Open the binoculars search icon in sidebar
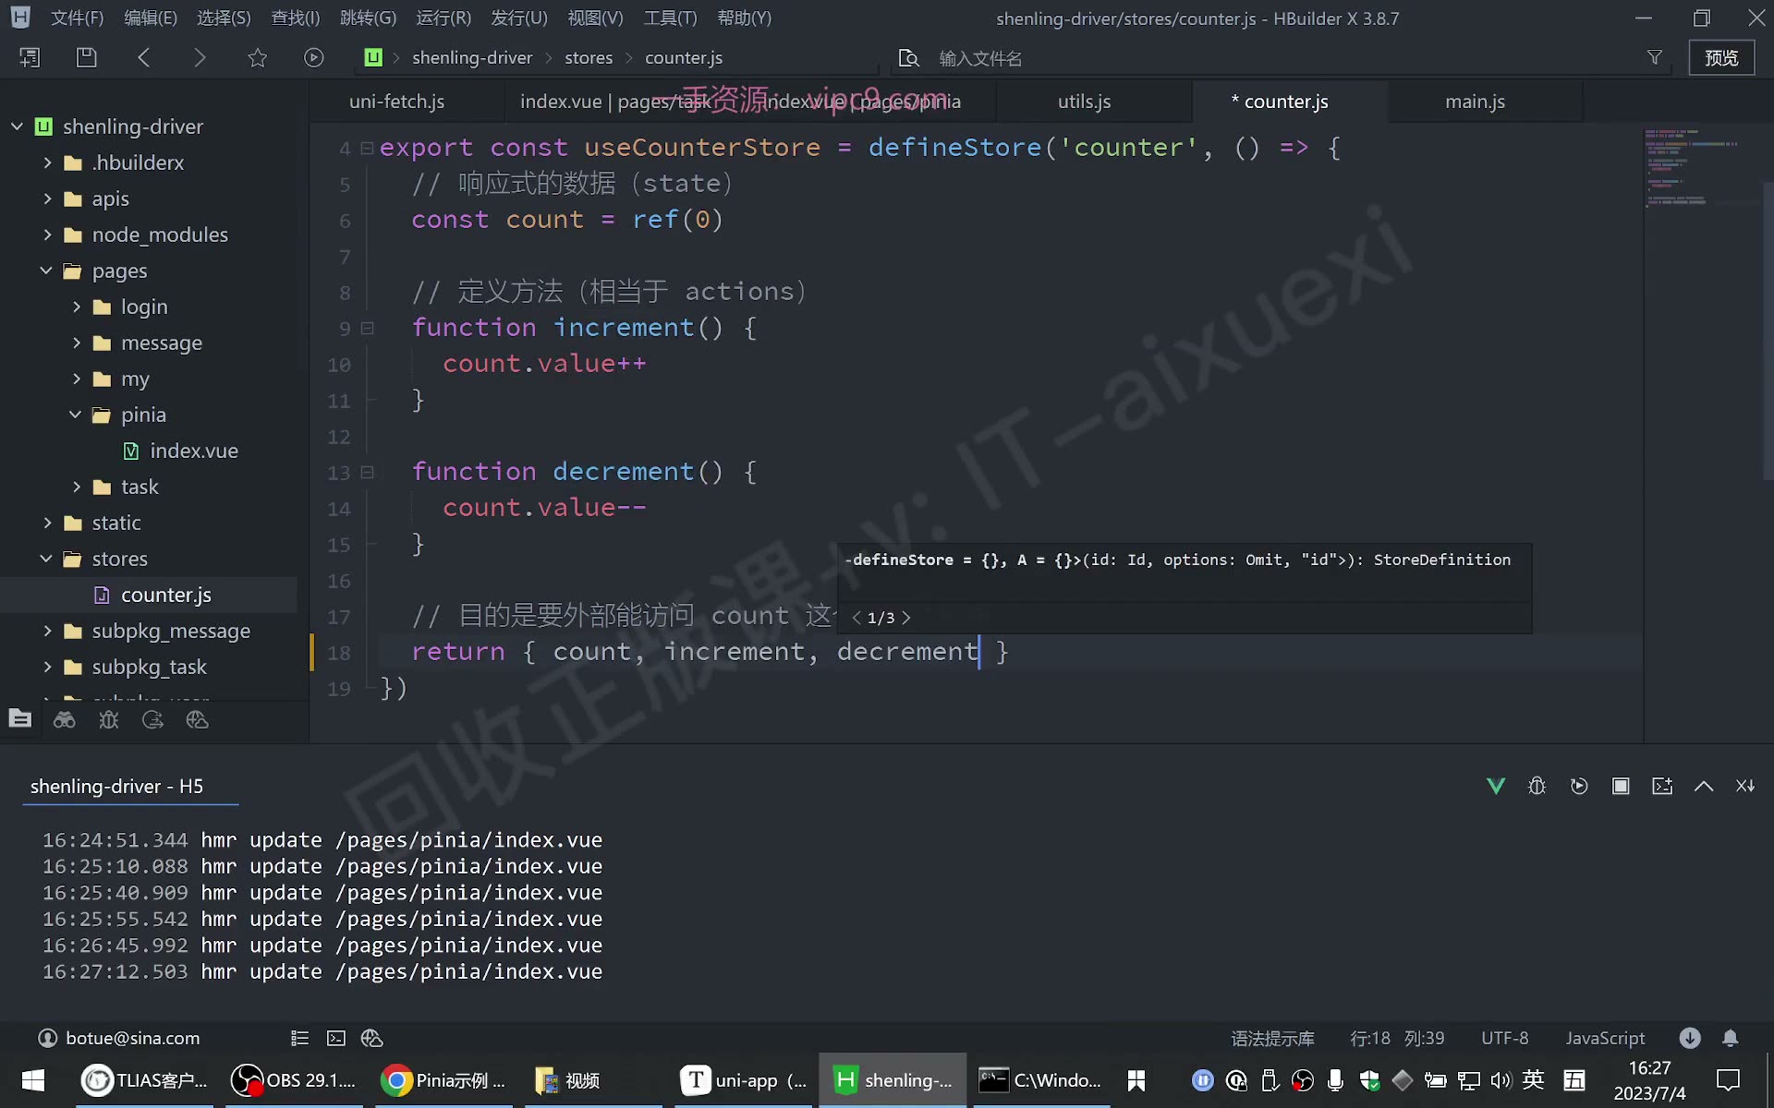 [64, 720]
